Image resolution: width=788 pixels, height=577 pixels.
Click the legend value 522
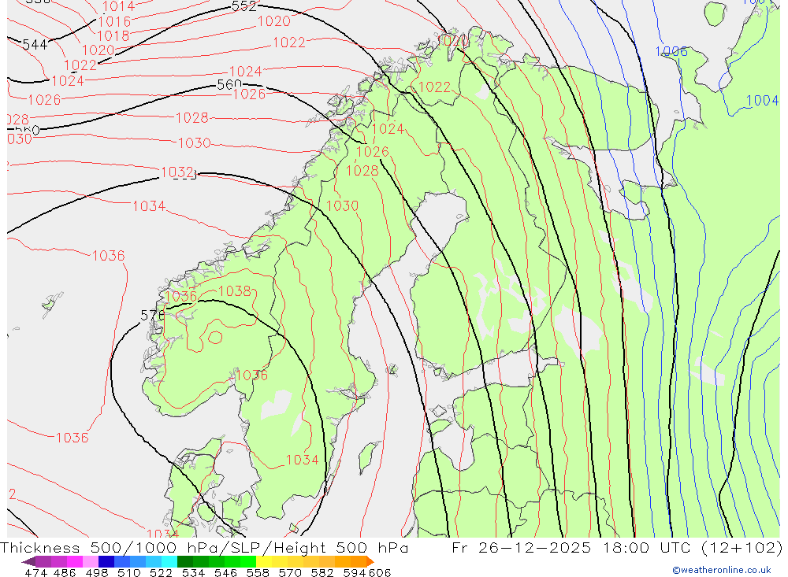[x=161, y=572]
